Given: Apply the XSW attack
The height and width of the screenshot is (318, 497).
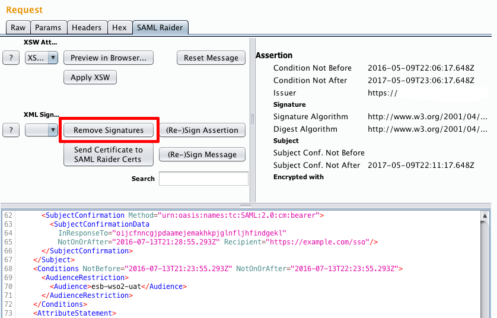Looking at the screenshot, I should (90, 77).
